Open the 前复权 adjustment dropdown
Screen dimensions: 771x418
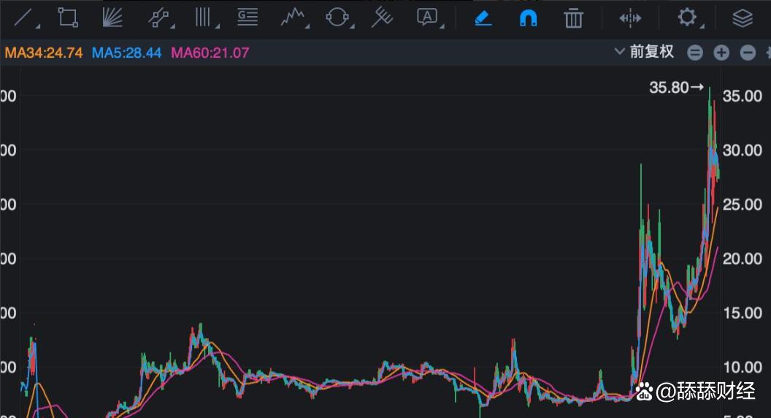tap(644, 52)
